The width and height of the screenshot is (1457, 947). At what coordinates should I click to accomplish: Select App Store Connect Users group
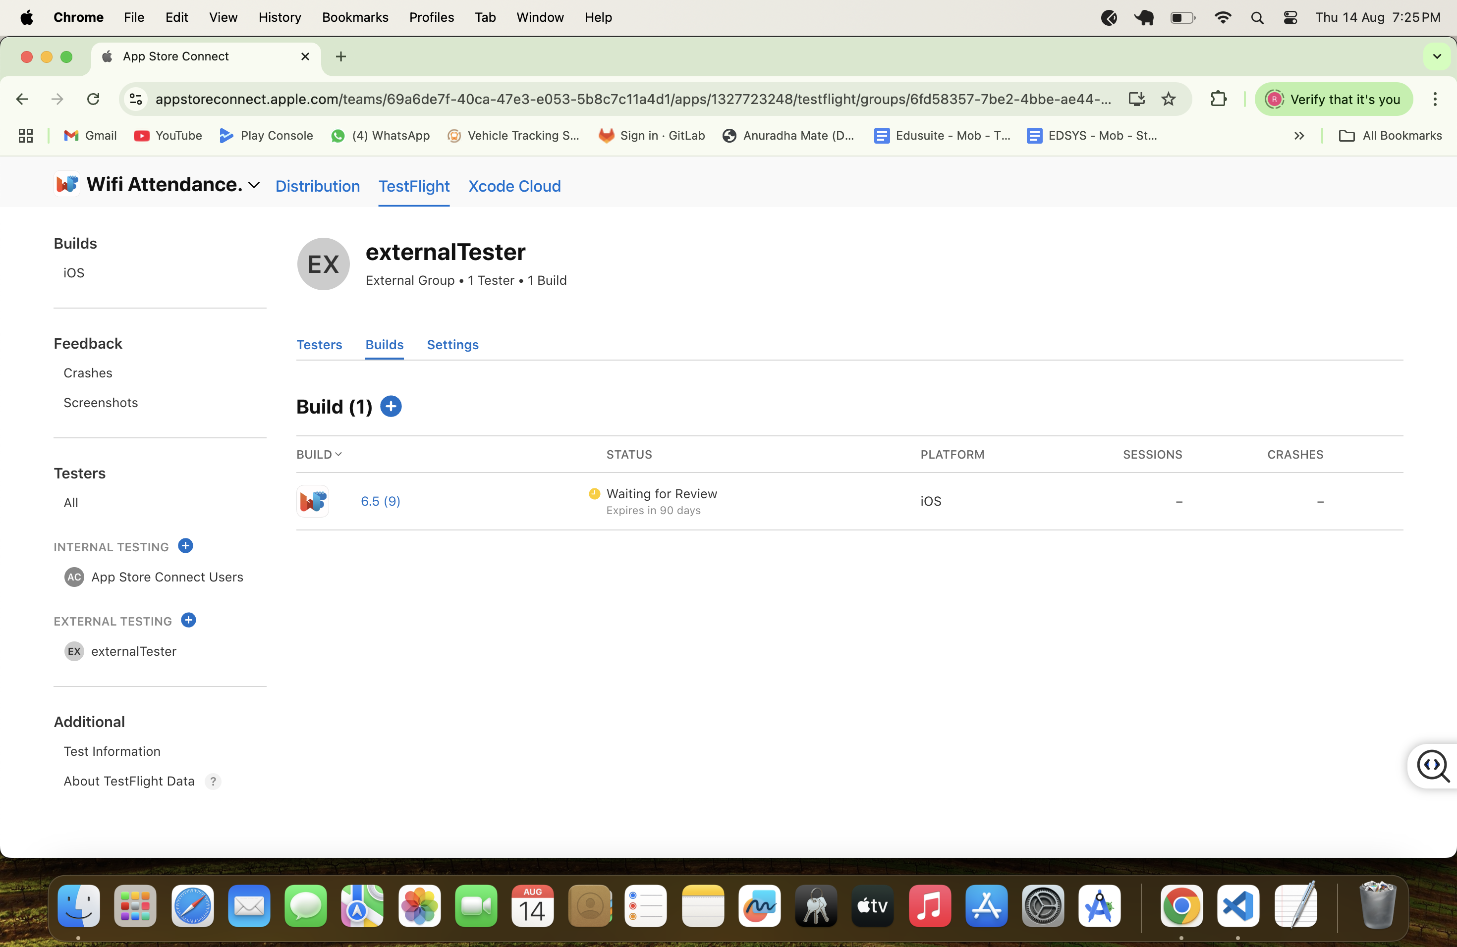tap(167, 577)
